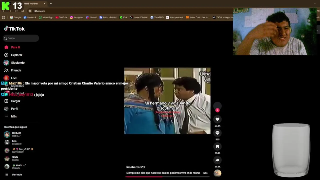Open Home / Twitter bookmark
The height and width of the screenshot is (180, 320).
tap(139, 17)
